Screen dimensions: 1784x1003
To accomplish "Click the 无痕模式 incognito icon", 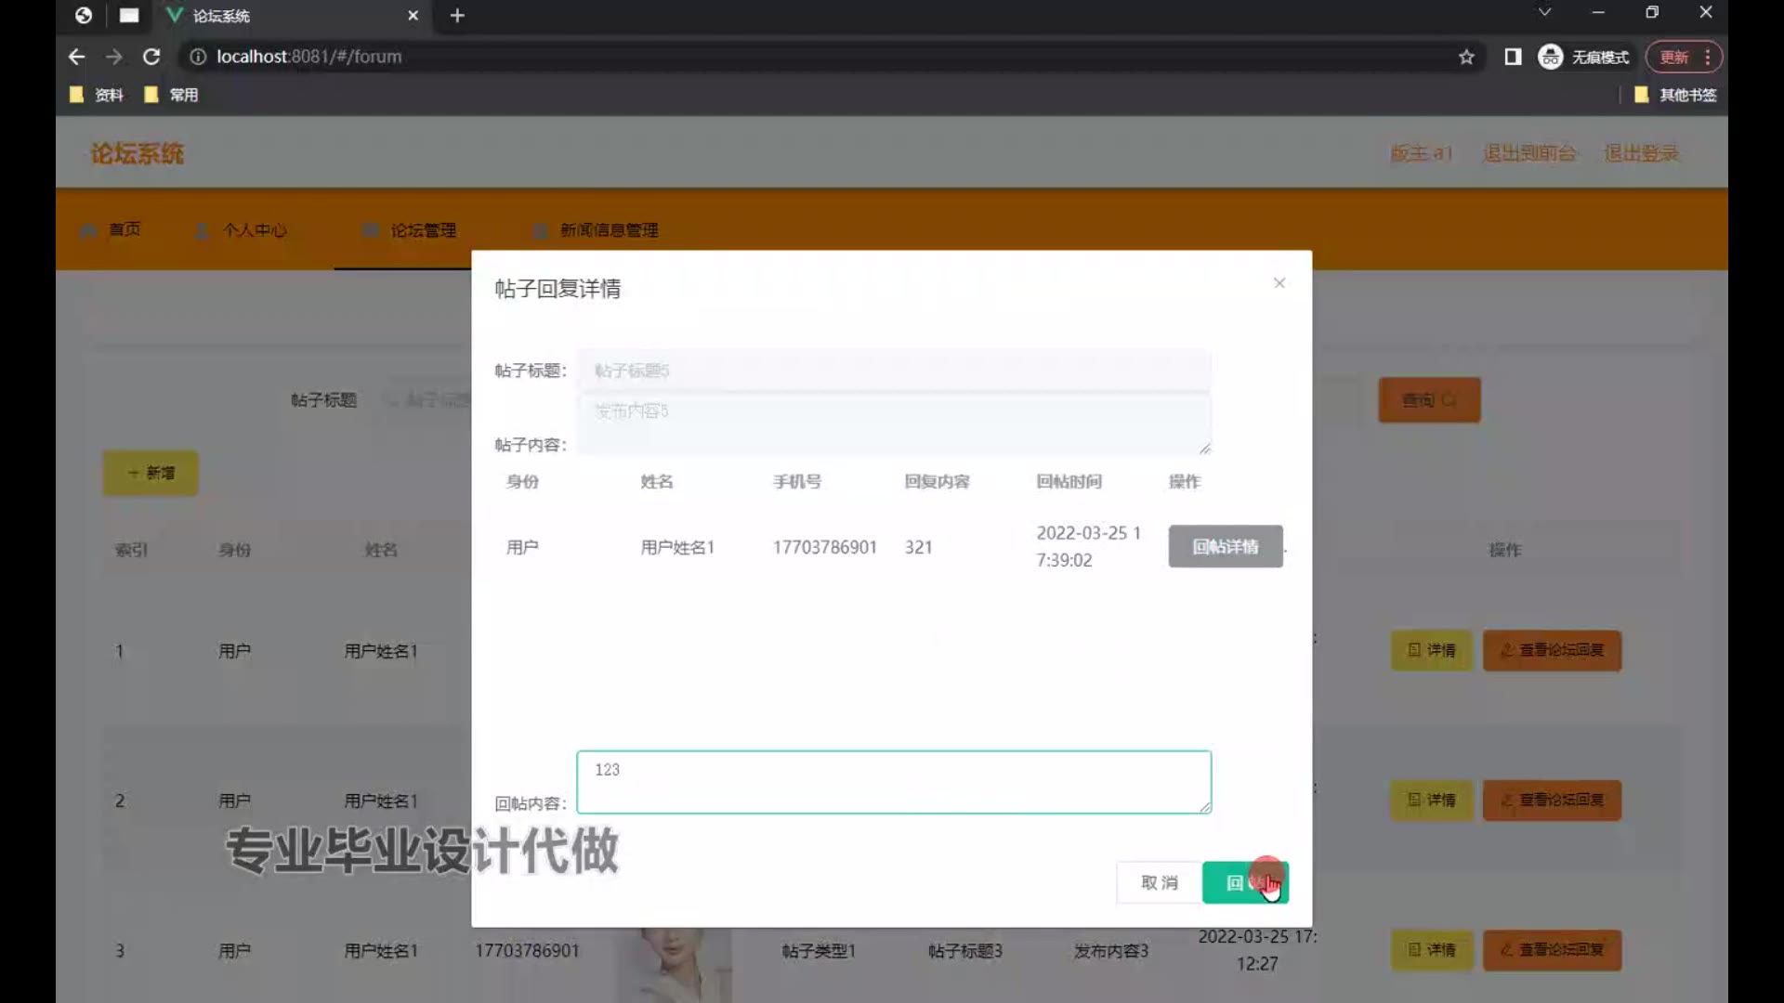I will click(x=1550, y=57).
